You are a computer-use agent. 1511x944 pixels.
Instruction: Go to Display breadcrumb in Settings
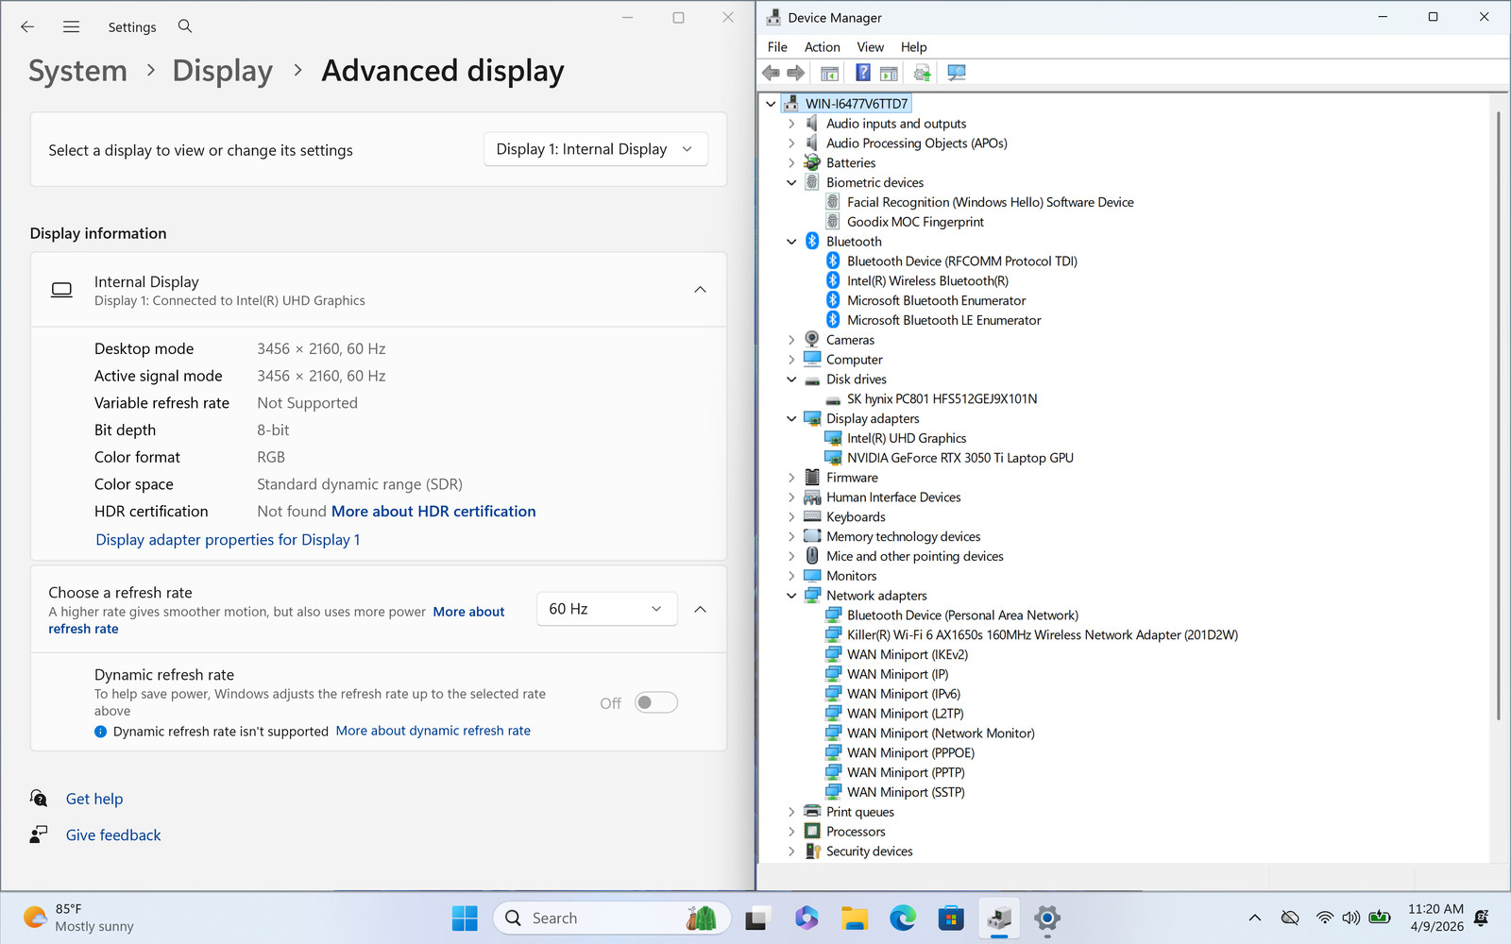[x=222, y=71]
